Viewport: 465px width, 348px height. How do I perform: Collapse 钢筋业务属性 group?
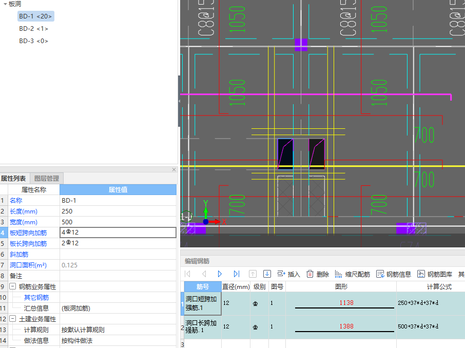(x=12, y=286)
